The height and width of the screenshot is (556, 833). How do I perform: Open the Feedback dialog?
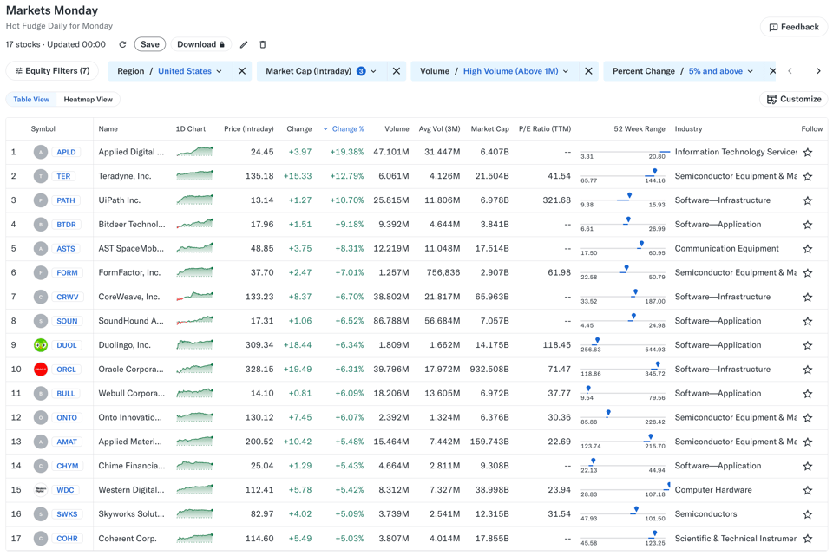click(x=793, y=27)
